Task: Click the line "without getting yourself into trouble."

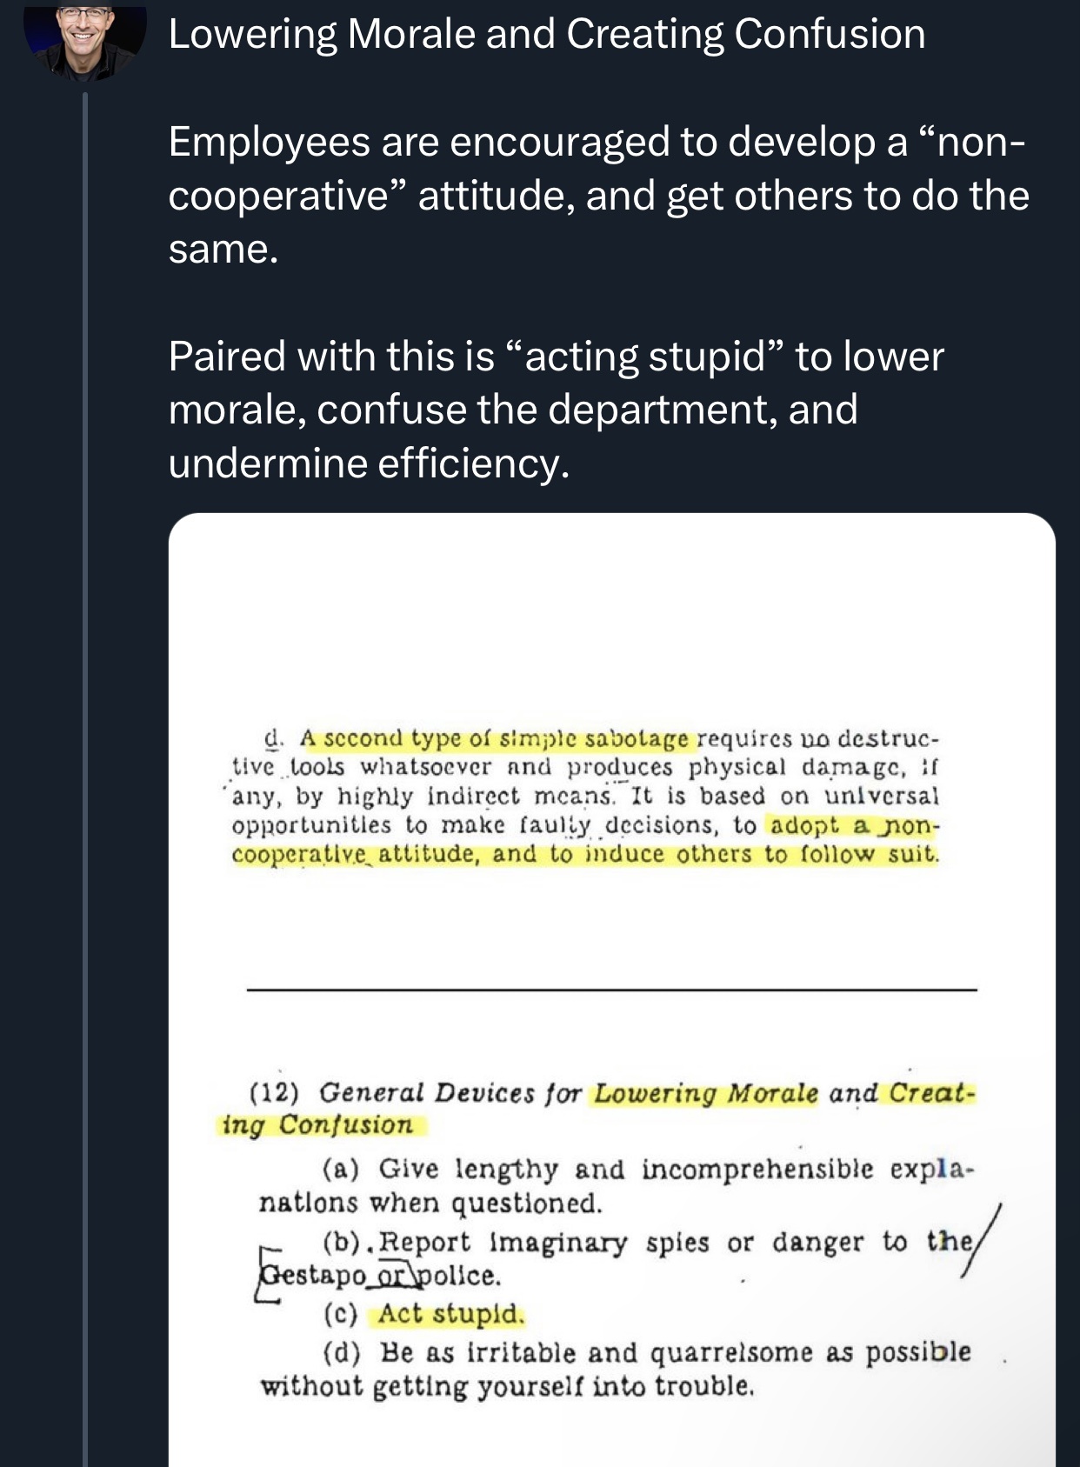Action: [x=506, y=1386]
